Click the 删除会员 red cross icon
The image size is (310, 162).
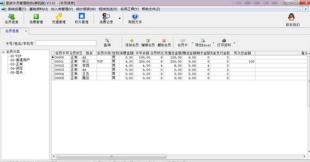coord(164,40)
